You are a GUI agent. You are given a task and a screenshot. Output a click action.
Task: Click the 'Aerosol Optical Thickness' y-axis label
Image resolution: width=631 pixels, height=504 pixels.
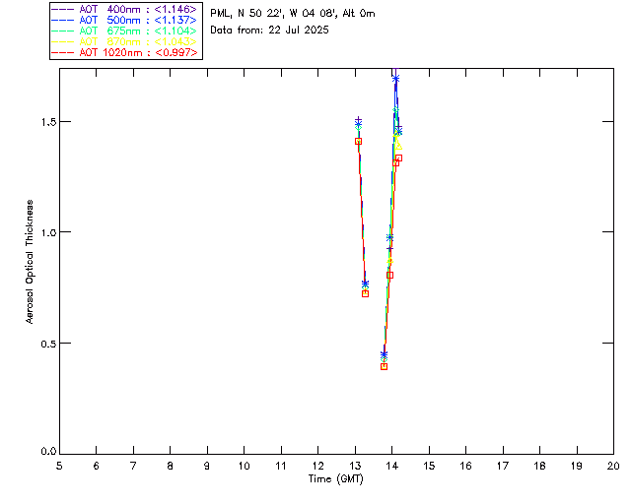tap(30, 262)
